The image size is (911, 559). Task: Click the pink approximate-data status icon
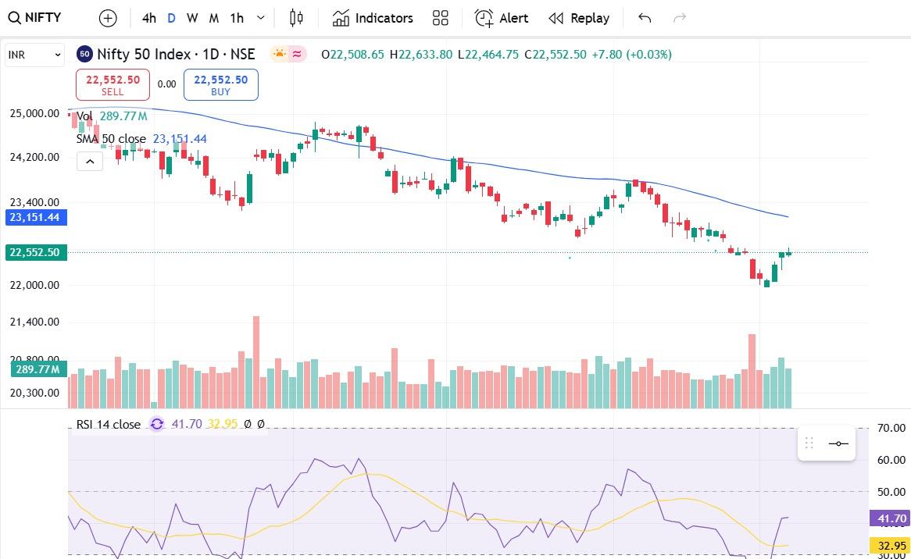pyautogui.click(x=297, y=55)
